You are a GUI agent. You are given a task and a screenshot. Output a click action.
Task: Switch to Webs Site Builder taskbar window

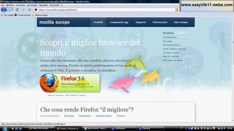[41, 128]
